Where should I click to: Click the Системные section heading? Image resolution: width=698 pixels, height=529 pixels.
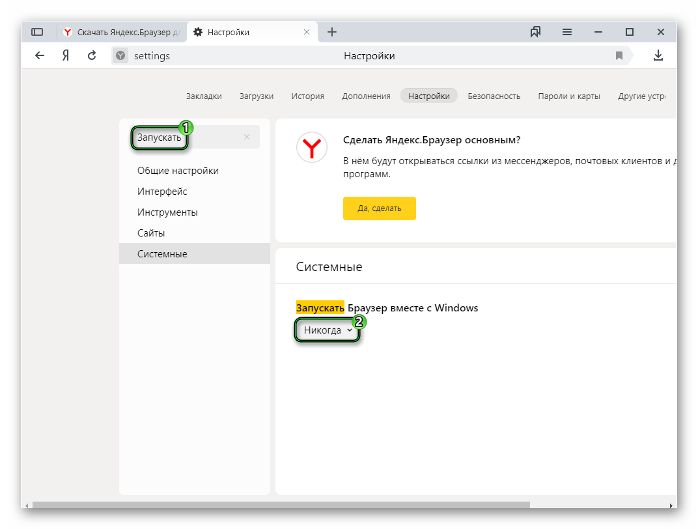329,266
